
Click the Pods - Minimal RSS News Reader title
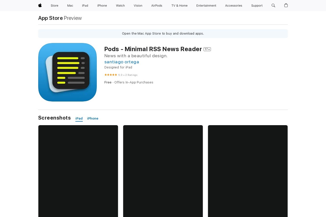coord(153,49)
